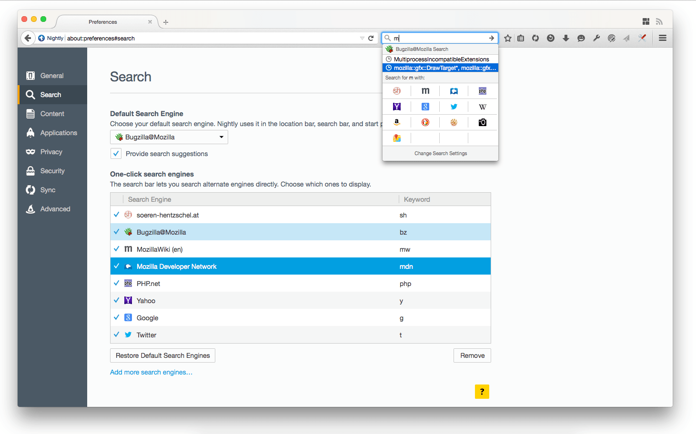Image resolution: width=696 pixels, height=434 pixels.
Task: Click the about:preferences#search address field
Action: [x=212, y=38]
